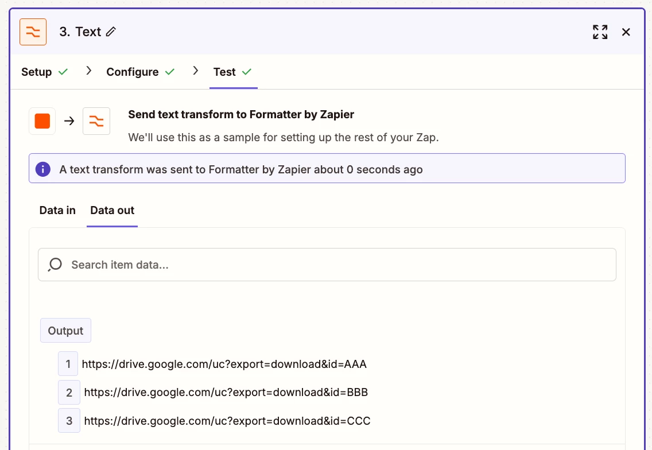Image resolution: width=652 pixels, height=450 pixels.
Task: Click the orange square source app icon
Action: tap(42, 121)
